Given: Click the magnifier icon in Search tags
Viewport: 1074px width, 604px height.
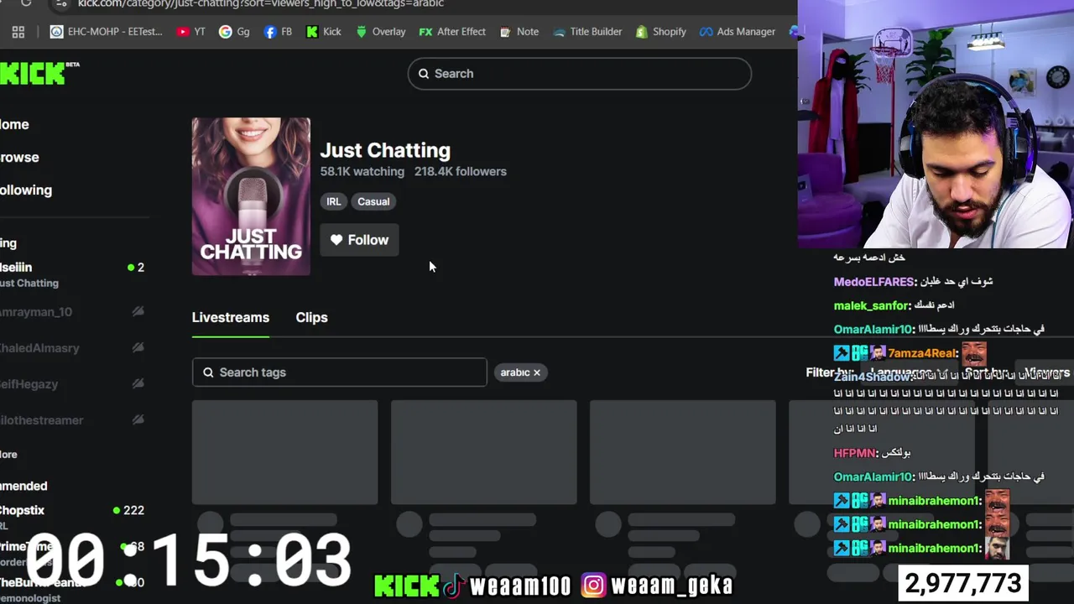Looking at the screenshot, I should [x=207, y=372].
